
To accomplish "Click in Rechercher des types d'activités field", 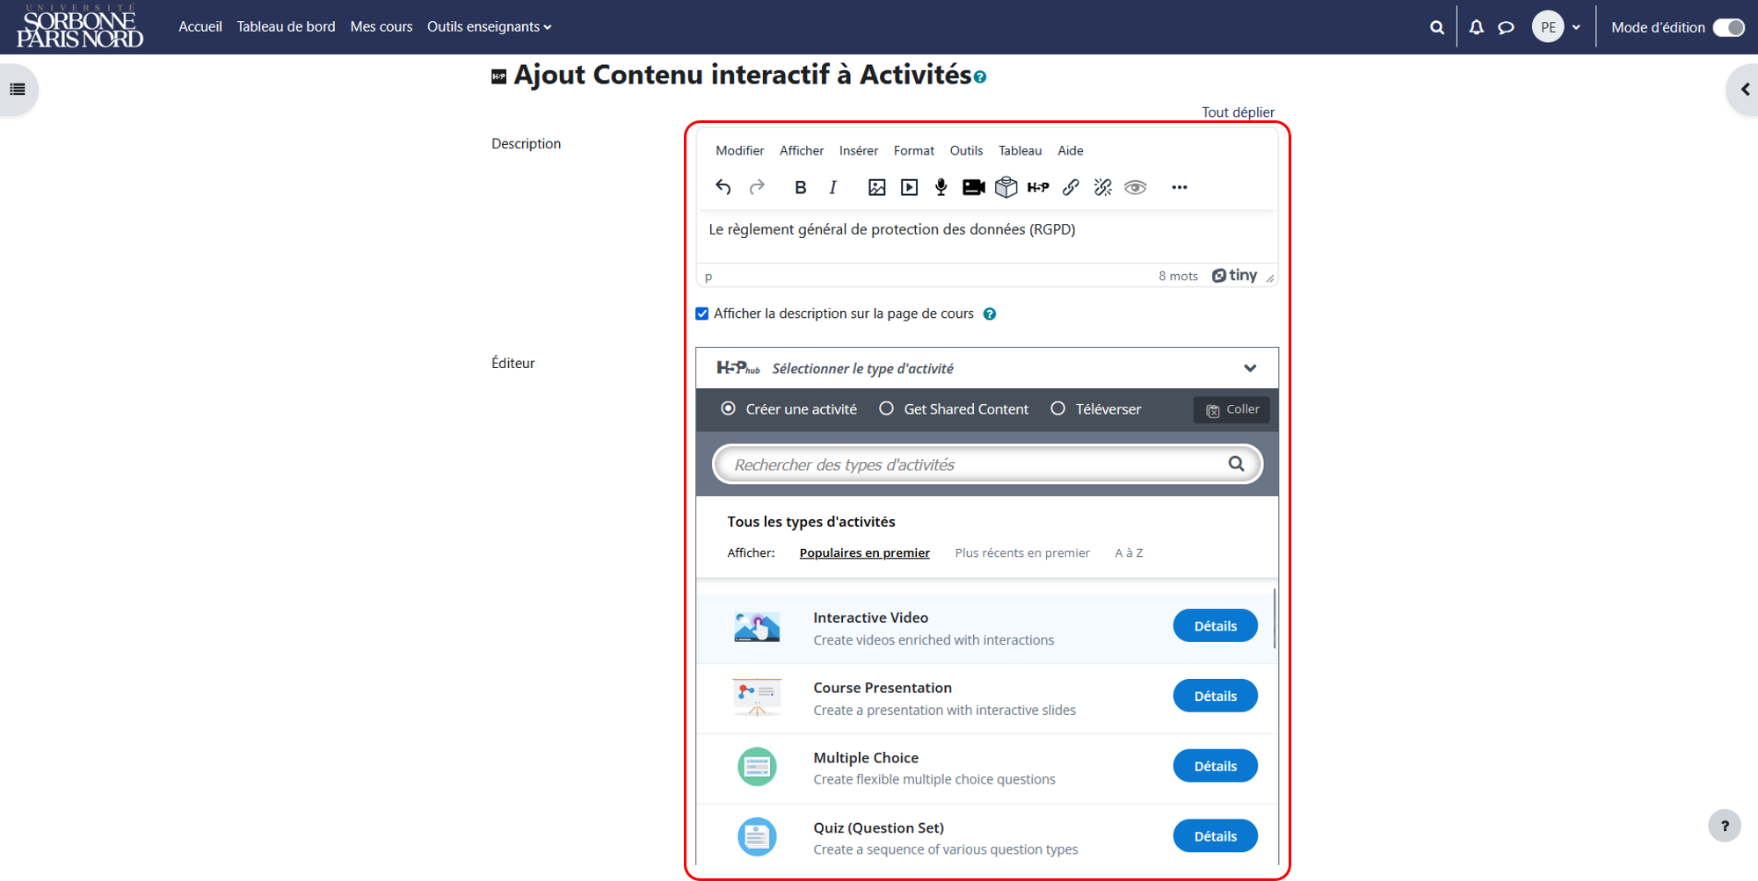I will 976,465.
